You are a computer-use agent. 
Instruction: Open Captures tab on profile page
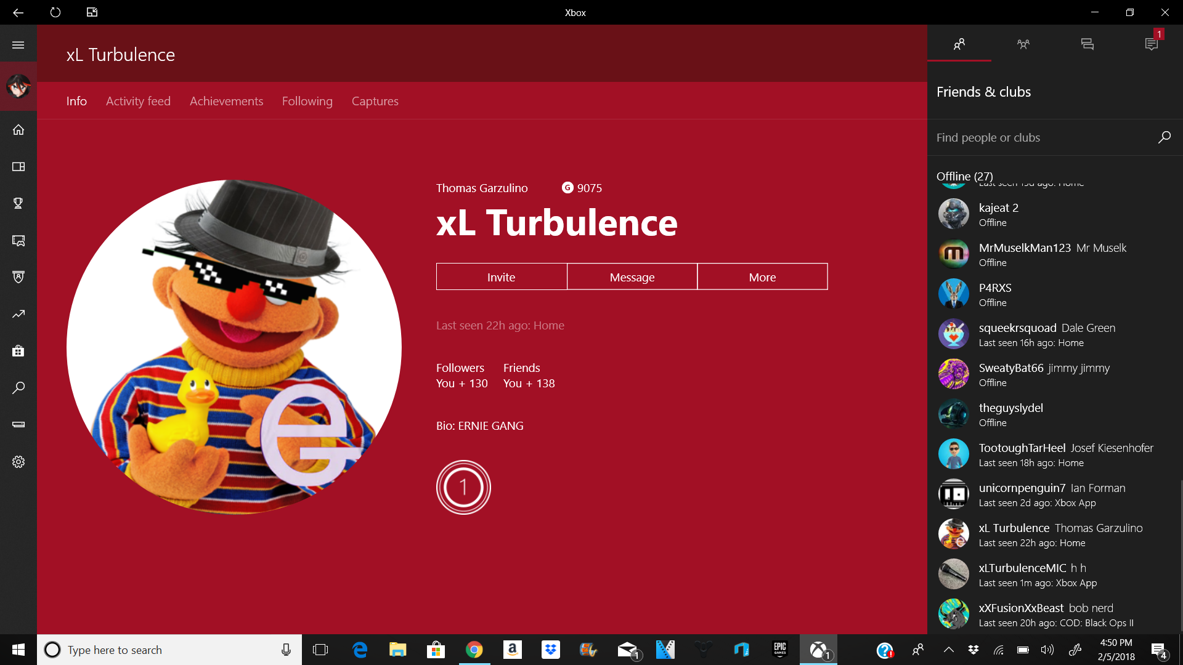pos(375,101)
